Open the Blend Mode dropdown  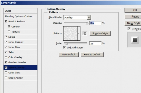click(89, 17)
